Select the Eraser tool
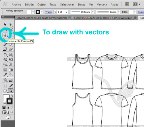This screenshot has height=127, width=144. pos(11,49)
